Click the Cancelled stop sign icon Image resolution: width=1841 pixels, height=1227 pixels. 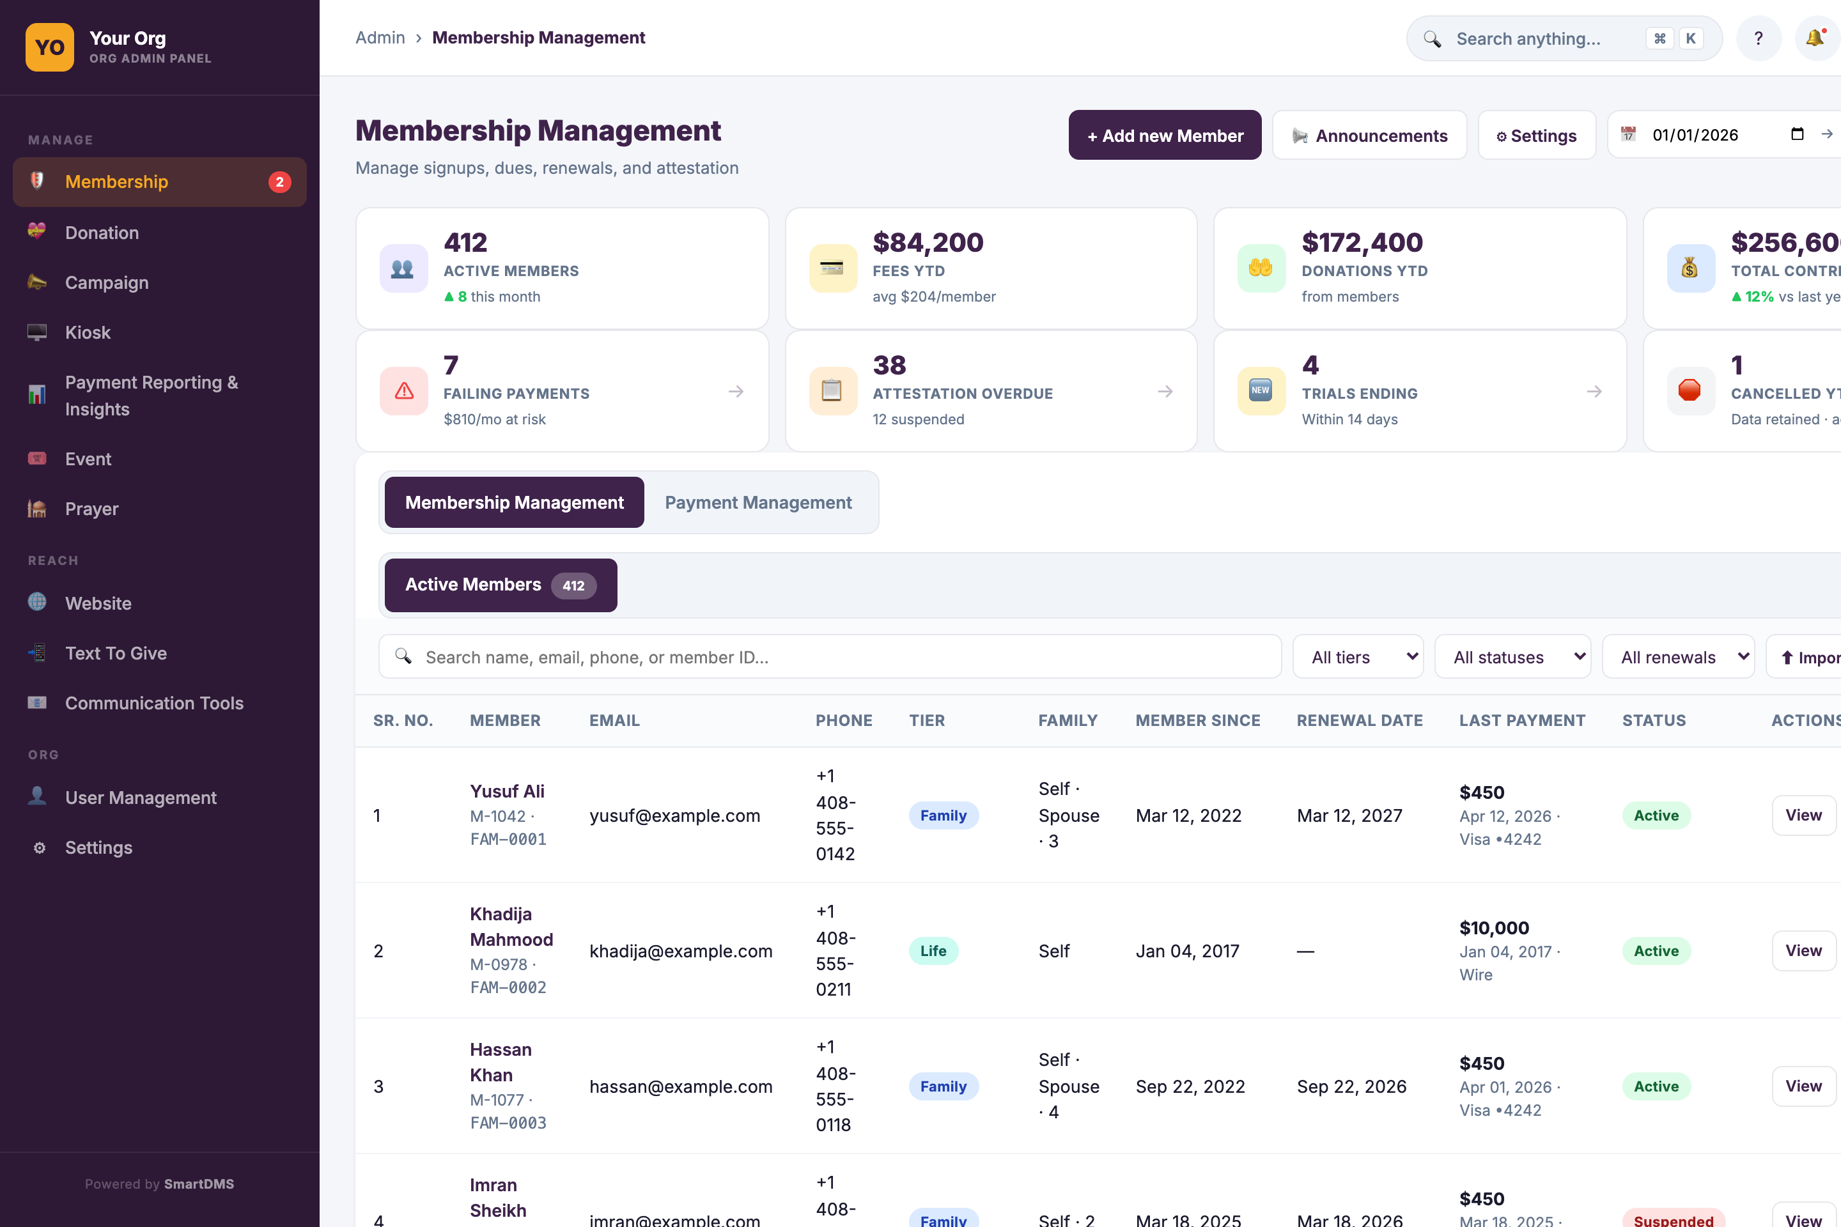[x=1690, y=390]
